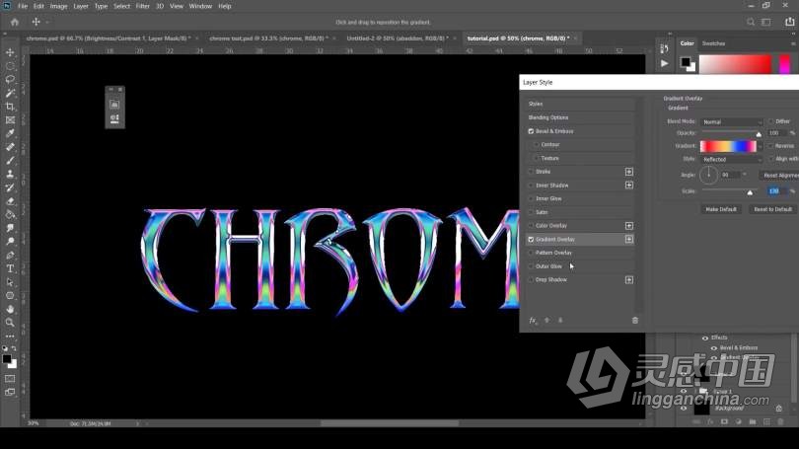Select the Horizontal Type tool
This screenshot has height=449, width=799.
10,267
